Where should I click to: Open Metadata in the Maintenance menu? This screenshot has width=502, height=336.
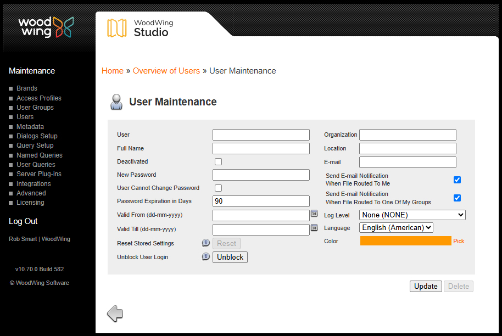(30, 127)
